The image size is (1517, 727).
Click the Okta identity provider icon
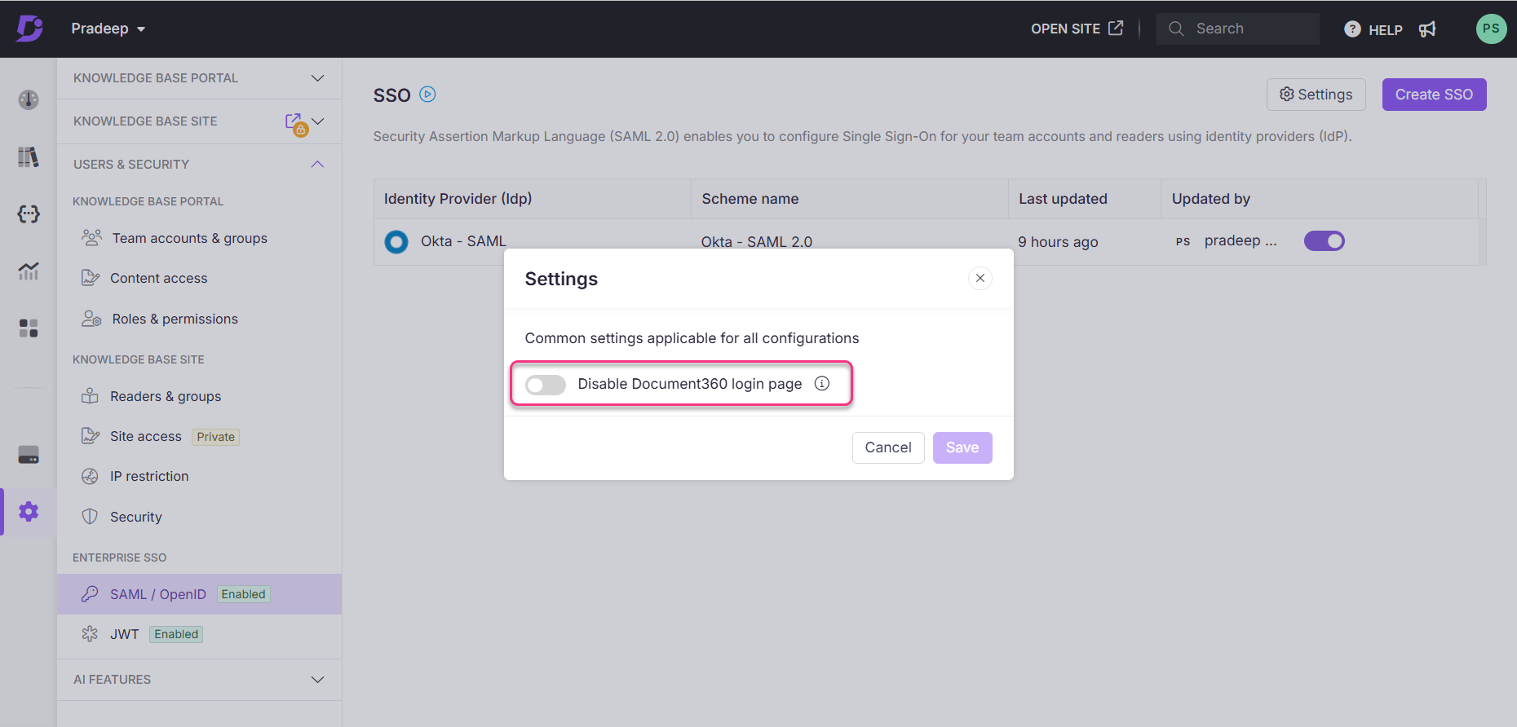[396, 241]
